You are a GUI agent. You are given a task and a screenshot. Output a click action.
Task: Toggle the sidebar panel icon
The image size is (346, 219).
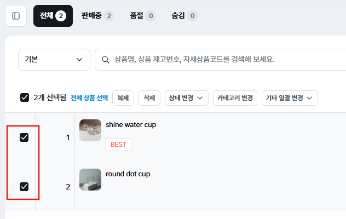pyautogui.click(x=16, y=16)
